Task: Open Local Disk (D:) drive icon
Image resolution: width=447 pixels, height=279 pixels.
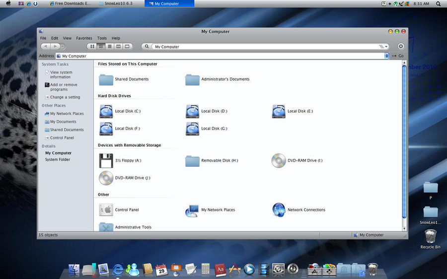Action: point(192,111)
